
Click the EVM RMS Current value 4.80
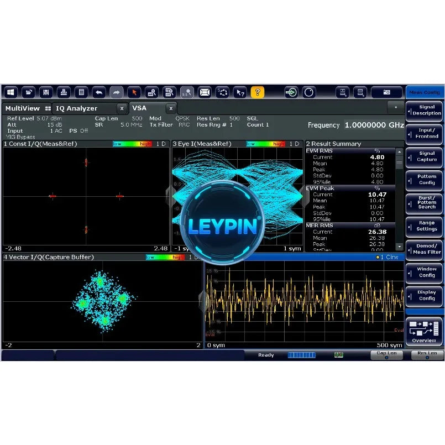coord(377,157)
